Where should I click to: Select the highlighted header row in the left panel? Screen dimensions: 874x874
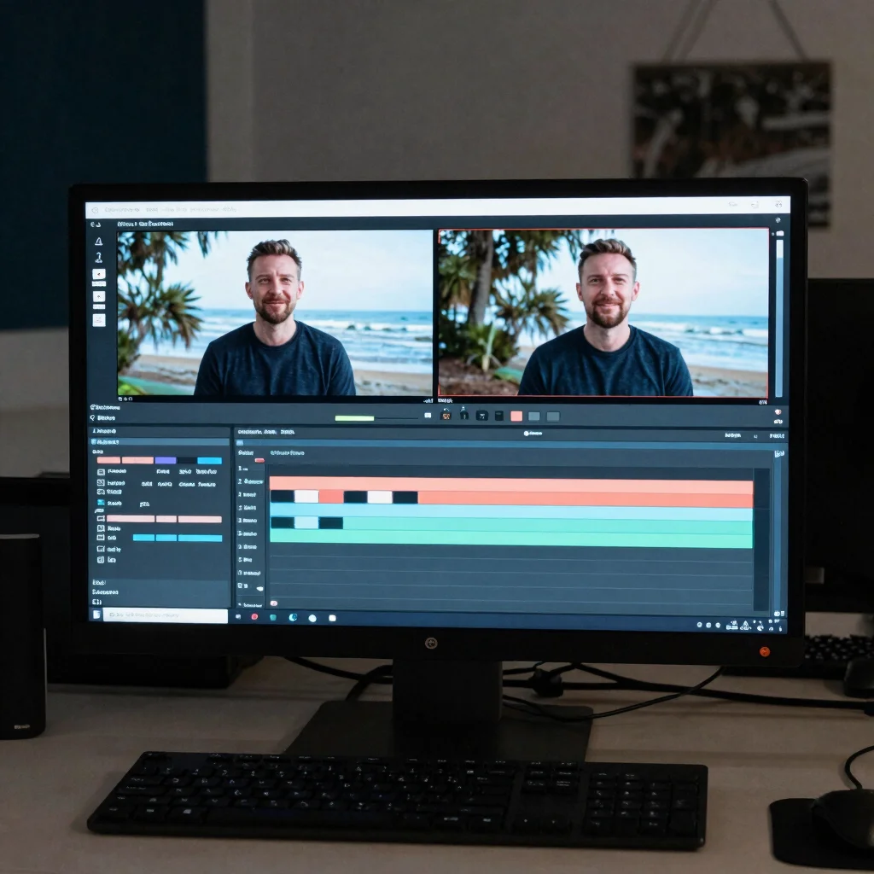tap(160, 442)
